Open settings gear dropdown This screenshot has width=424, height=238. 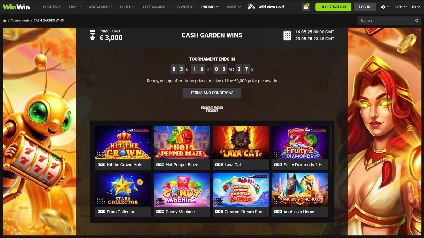385,7
